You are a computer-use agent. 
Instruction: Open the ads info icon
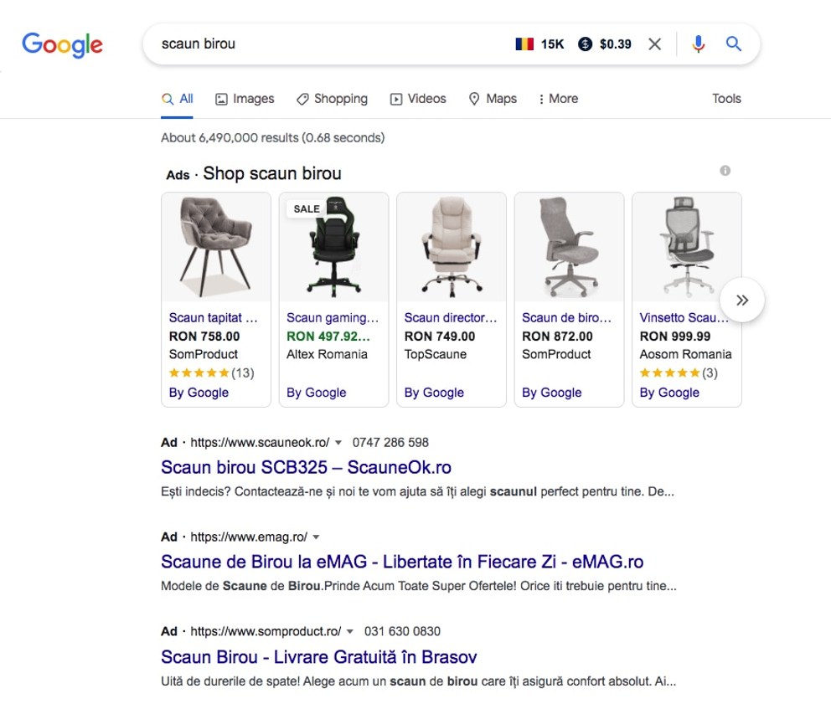[725, 171]
